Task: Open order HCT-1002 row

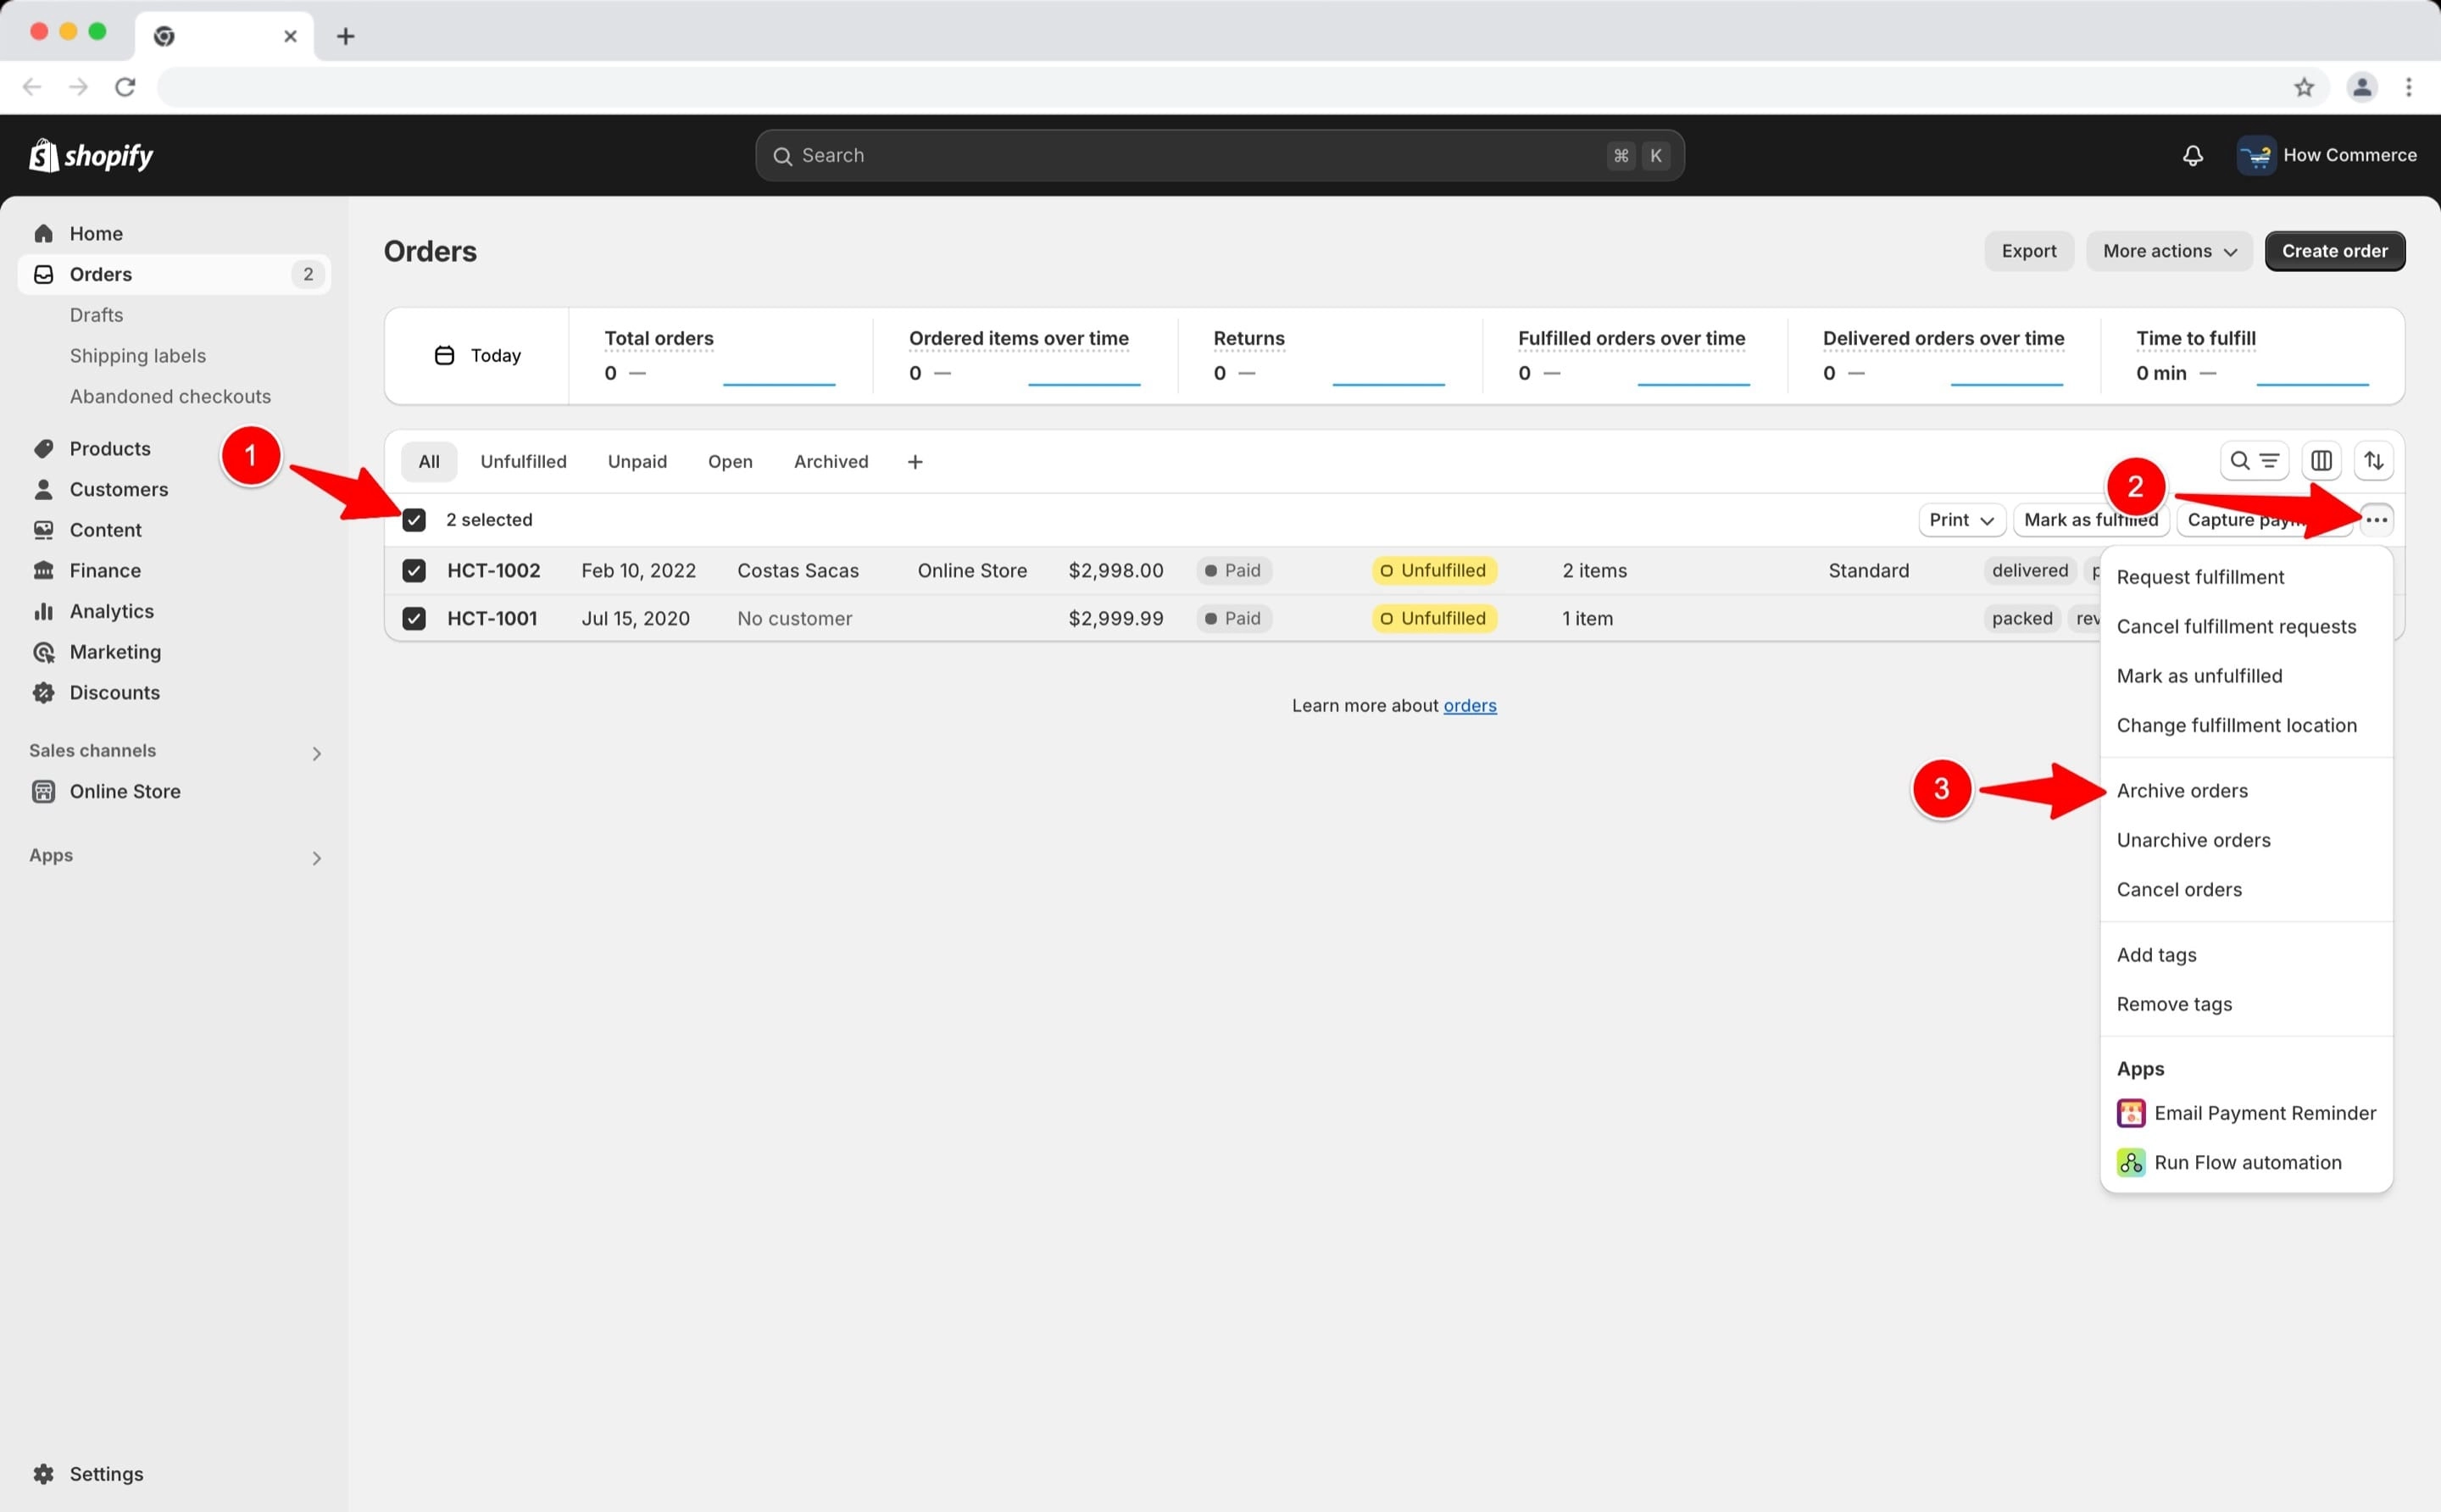Action: click(x=1243, y=570)
